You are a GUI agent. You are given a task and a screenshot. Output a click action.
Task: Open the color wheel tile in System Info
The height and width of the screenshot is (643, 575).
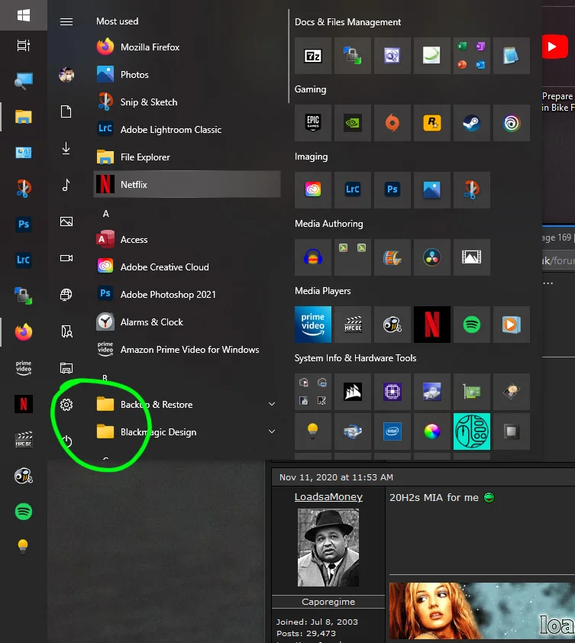(432, 431)
